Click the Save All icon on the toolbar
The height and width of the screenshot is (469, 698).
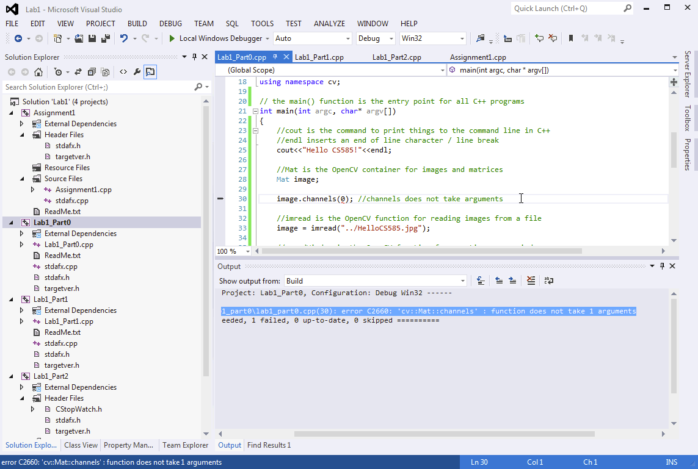tap(104, 37)
